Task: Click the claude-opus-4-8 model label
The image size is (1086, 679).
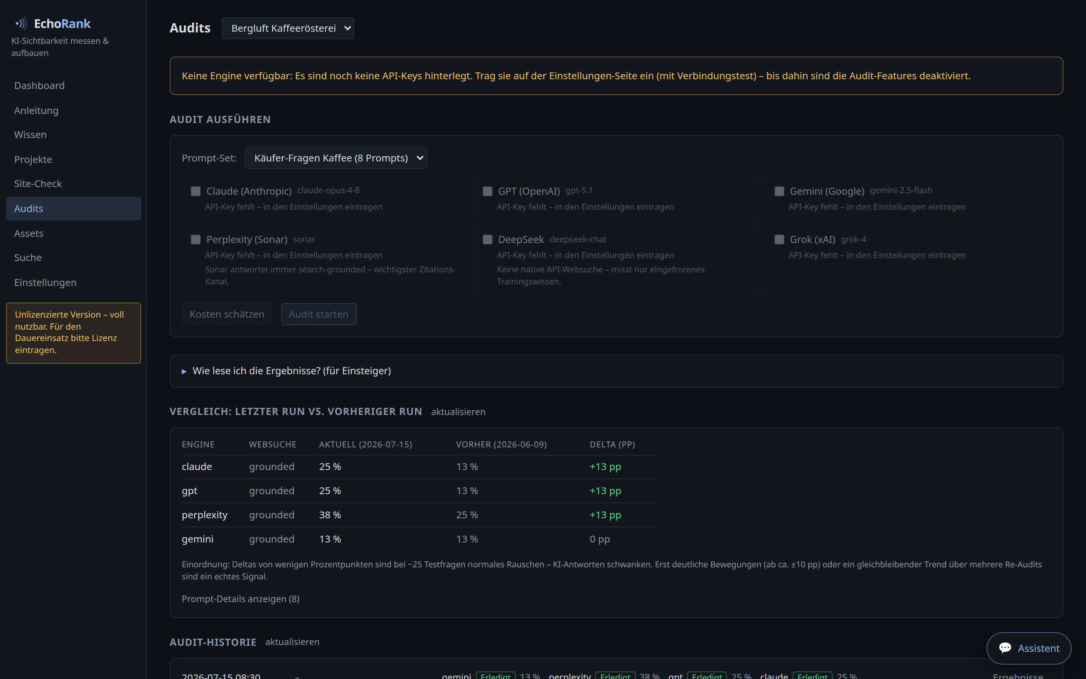Action: (328, 190)
